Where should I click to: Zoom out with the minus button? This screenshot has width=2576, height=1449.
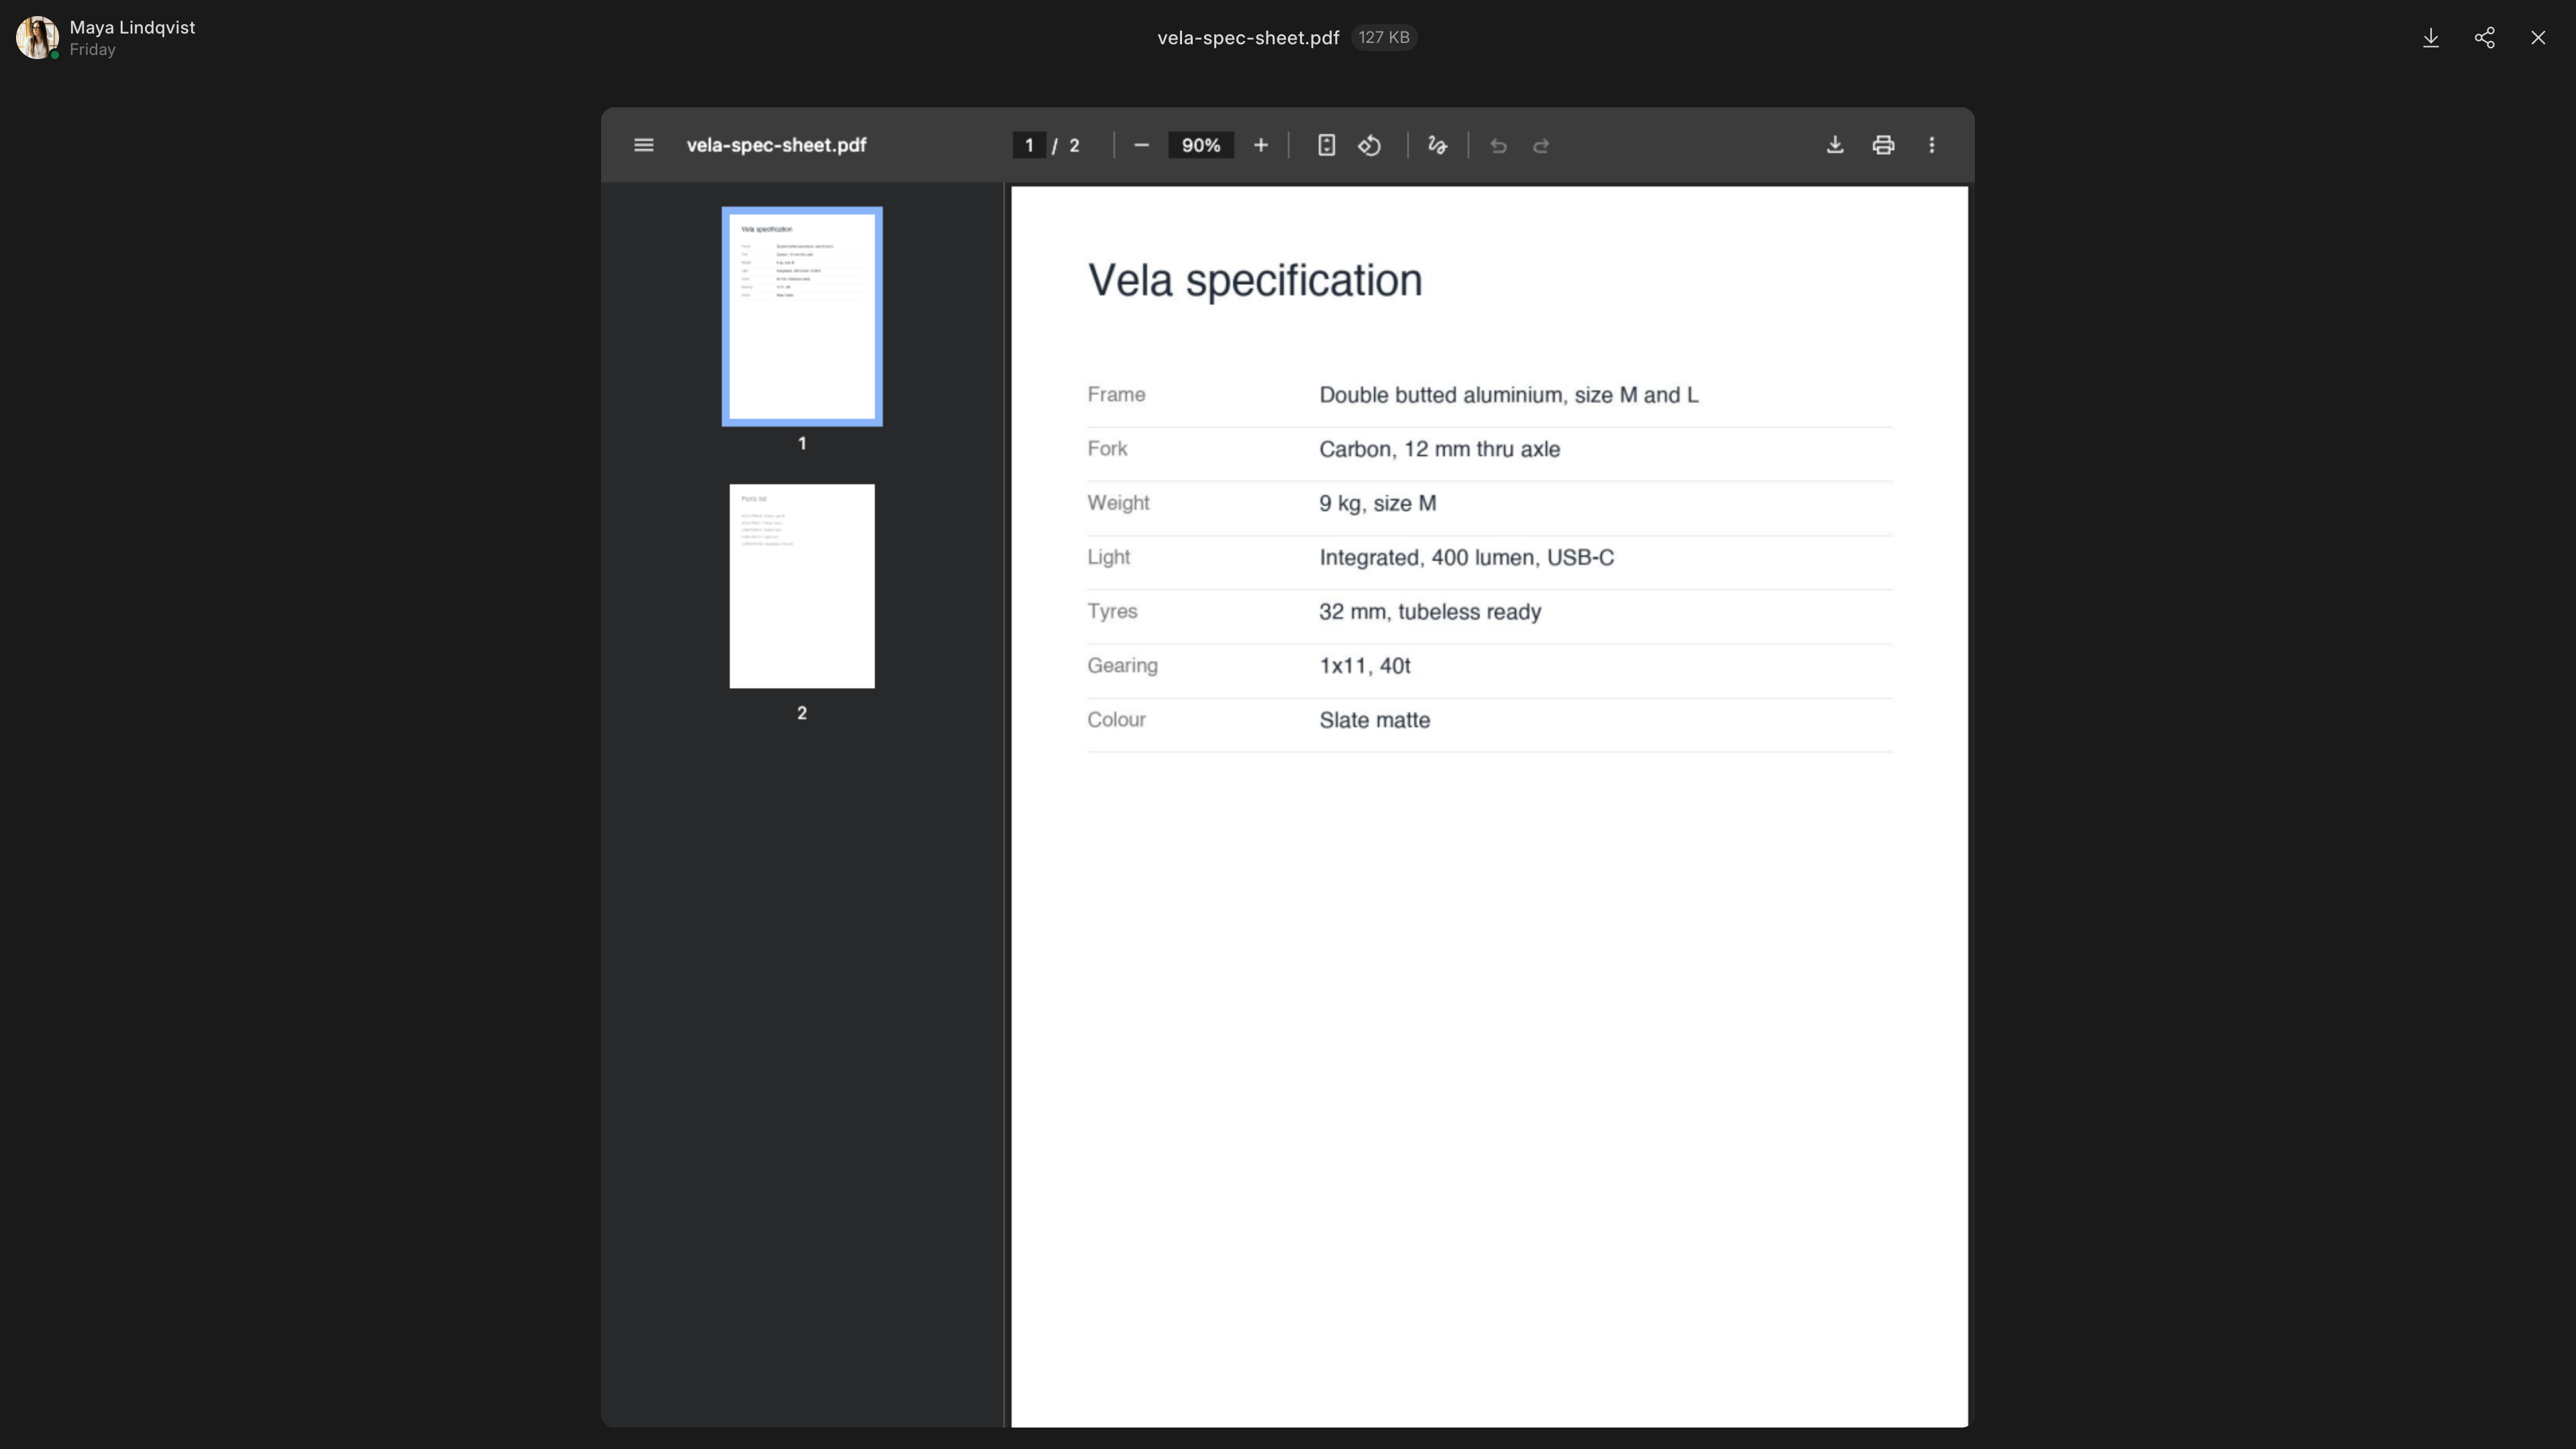point(1141,145)
